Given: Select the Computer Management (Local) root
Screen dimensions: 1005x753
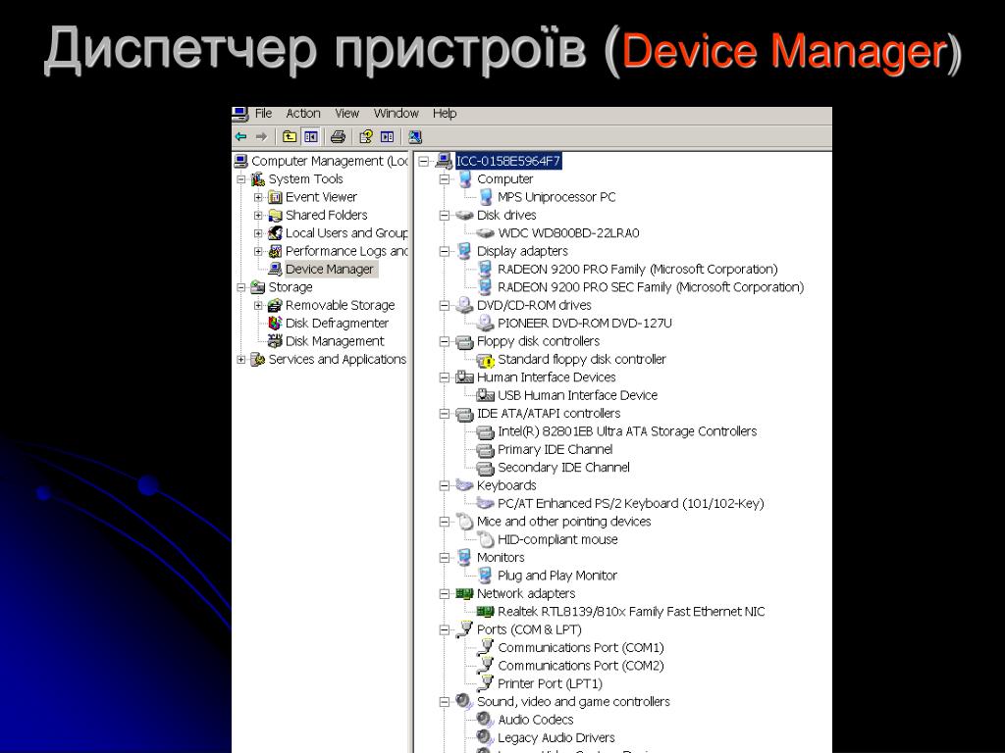Looking at the screenshot, I should point(330,162).
